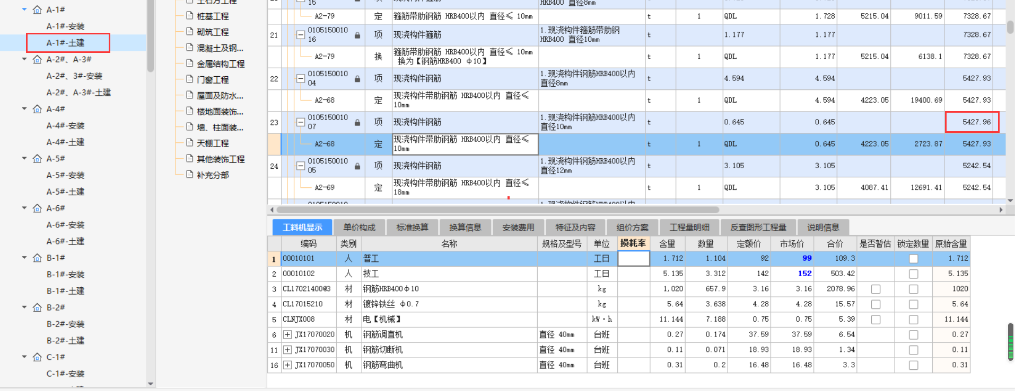Image resolution: width=1015 pixels, height=391 pixels.
Task: Open the 反查图形工程量 tab
Action: pos(758,228)
